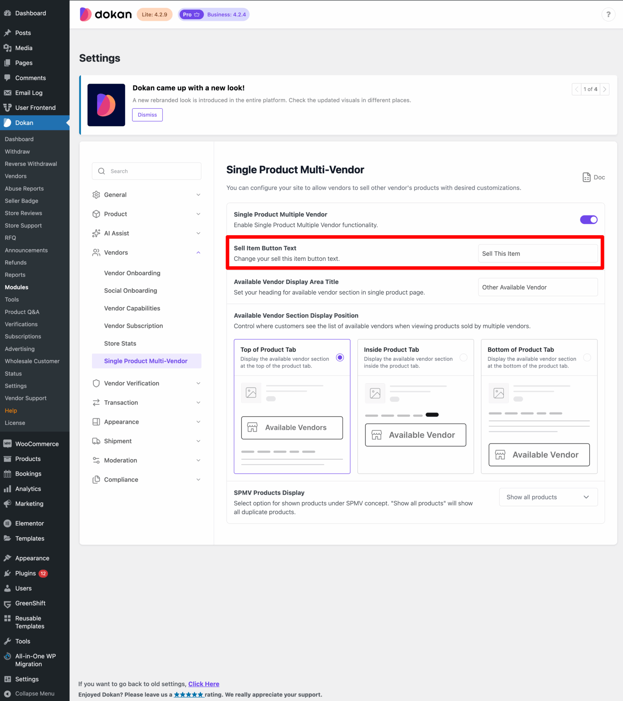623x701 pixels.
Task: Click the WooCommerce icon in sidebar
Action: coord(7,444)
